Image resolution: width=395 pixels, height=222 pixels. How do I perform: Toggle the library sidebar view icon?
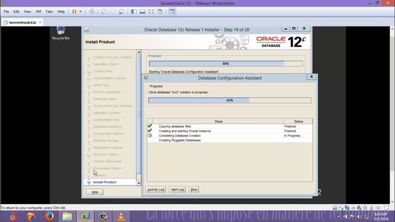134,12
